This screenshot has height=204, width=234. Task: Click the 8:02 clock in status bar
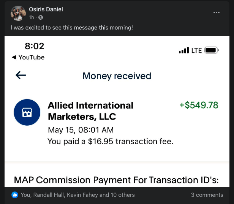pyautogui.click(x=35, y=46)
